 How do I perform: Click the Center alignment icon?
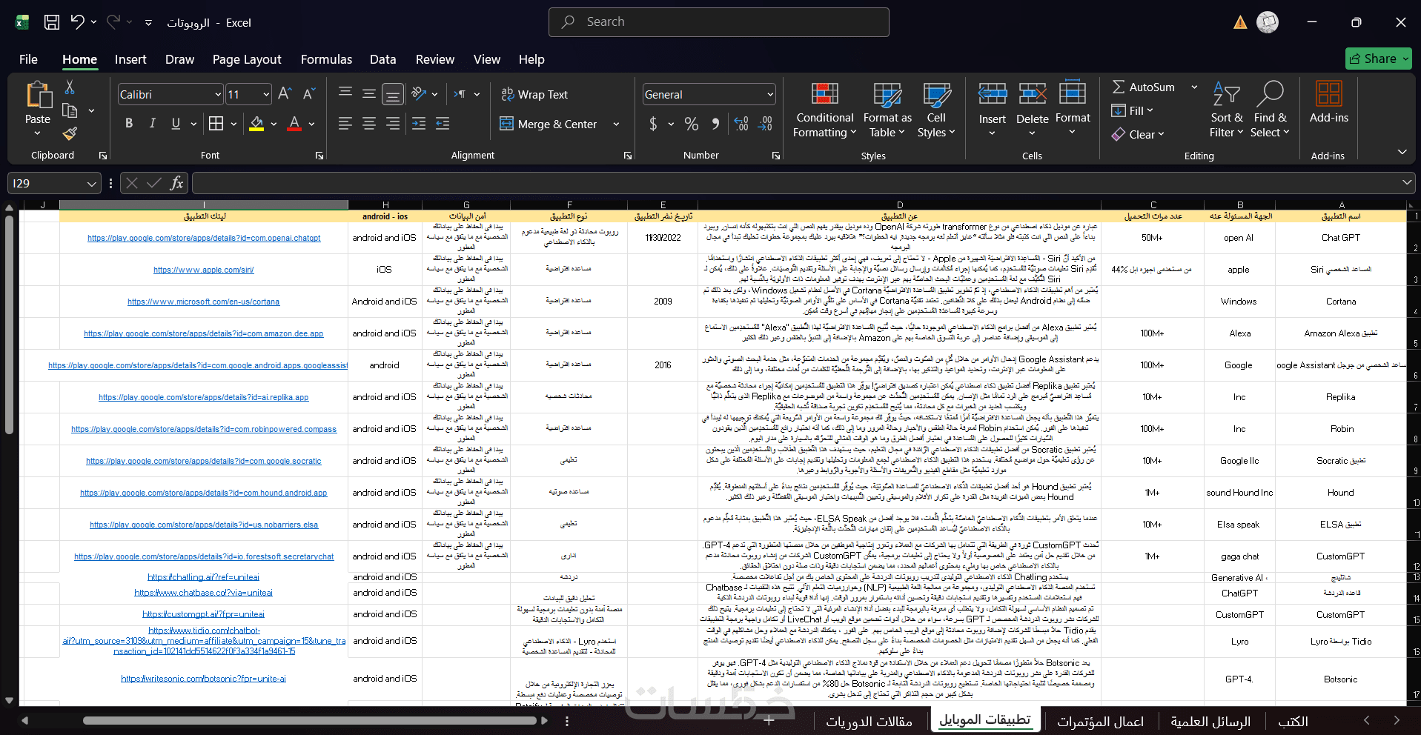tap(369, 124)
